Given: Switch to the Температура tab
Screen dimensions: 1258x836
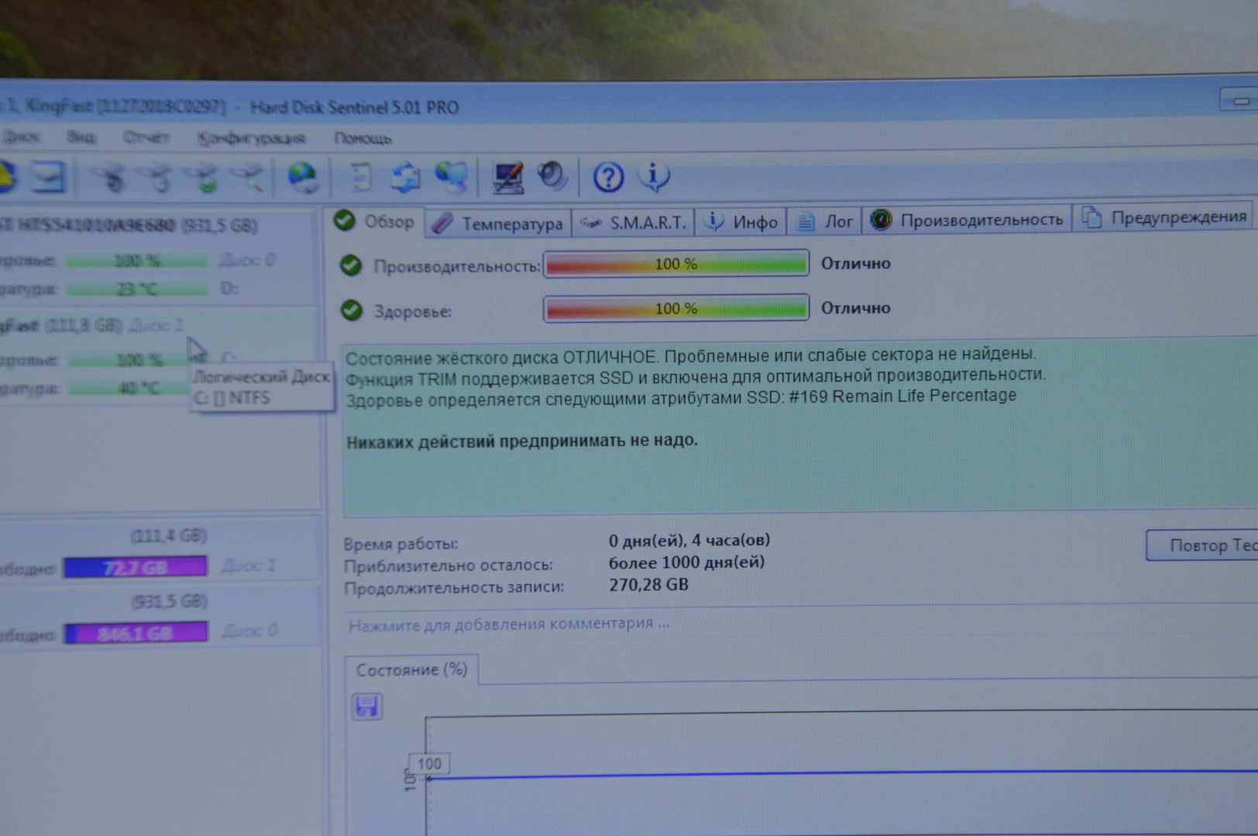Looking at the screenshot, I should coord(498,224).
